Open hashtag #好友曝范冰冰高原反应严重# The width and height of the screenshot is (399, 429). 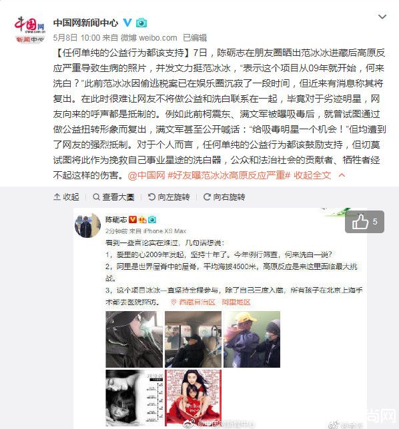(229, 175)
